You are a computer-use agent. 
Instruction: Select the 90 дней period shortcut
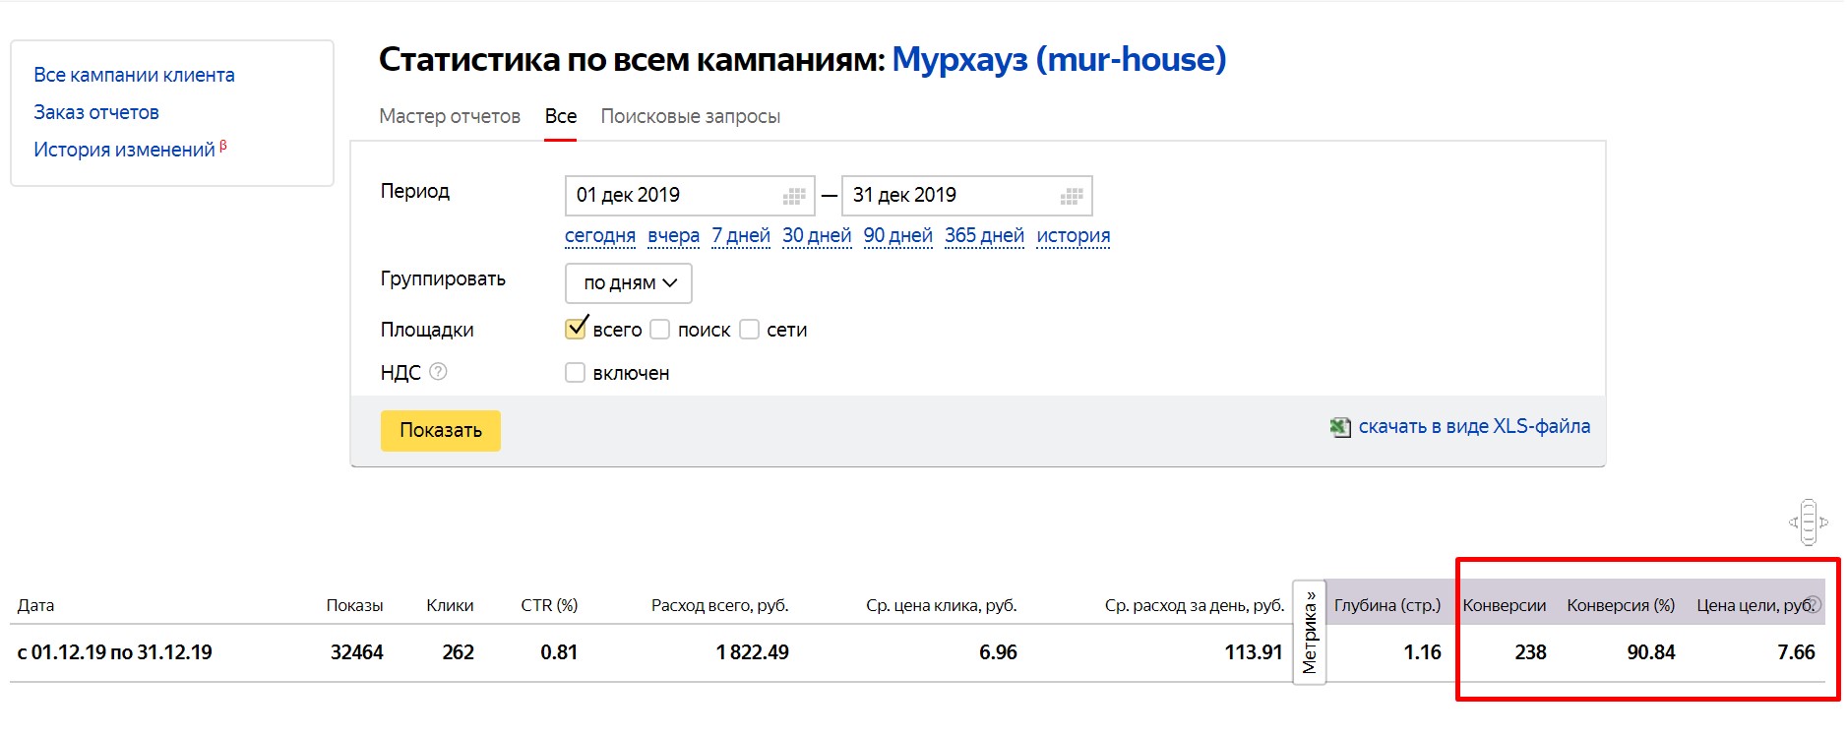click(x=898, y=235)
